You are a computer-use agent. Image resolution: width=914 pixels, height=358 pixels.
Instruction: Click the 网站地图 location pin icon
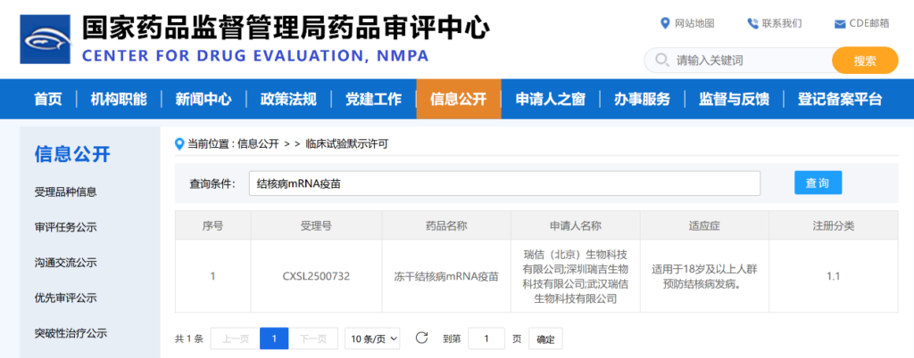coord(664,23)
